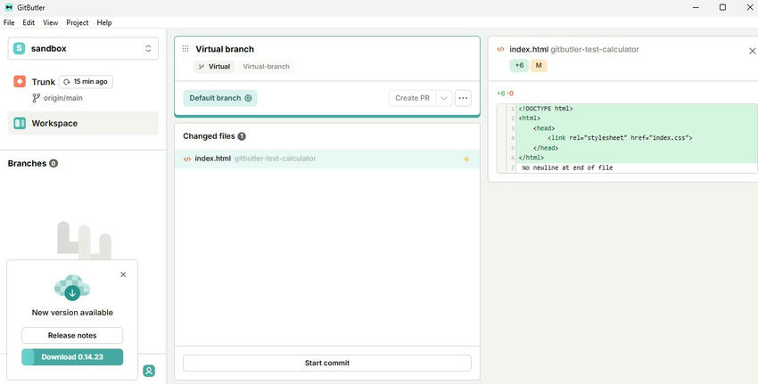The image size is (758, 384).
Task: Select the Trunk branch entry
Action: click(44, 82)
